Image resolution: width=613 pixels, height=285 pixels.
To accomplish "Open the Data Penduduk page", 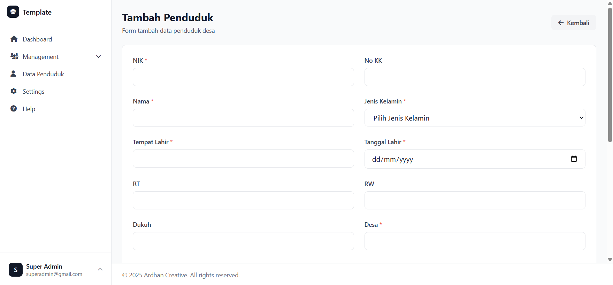I will (43, 74).
